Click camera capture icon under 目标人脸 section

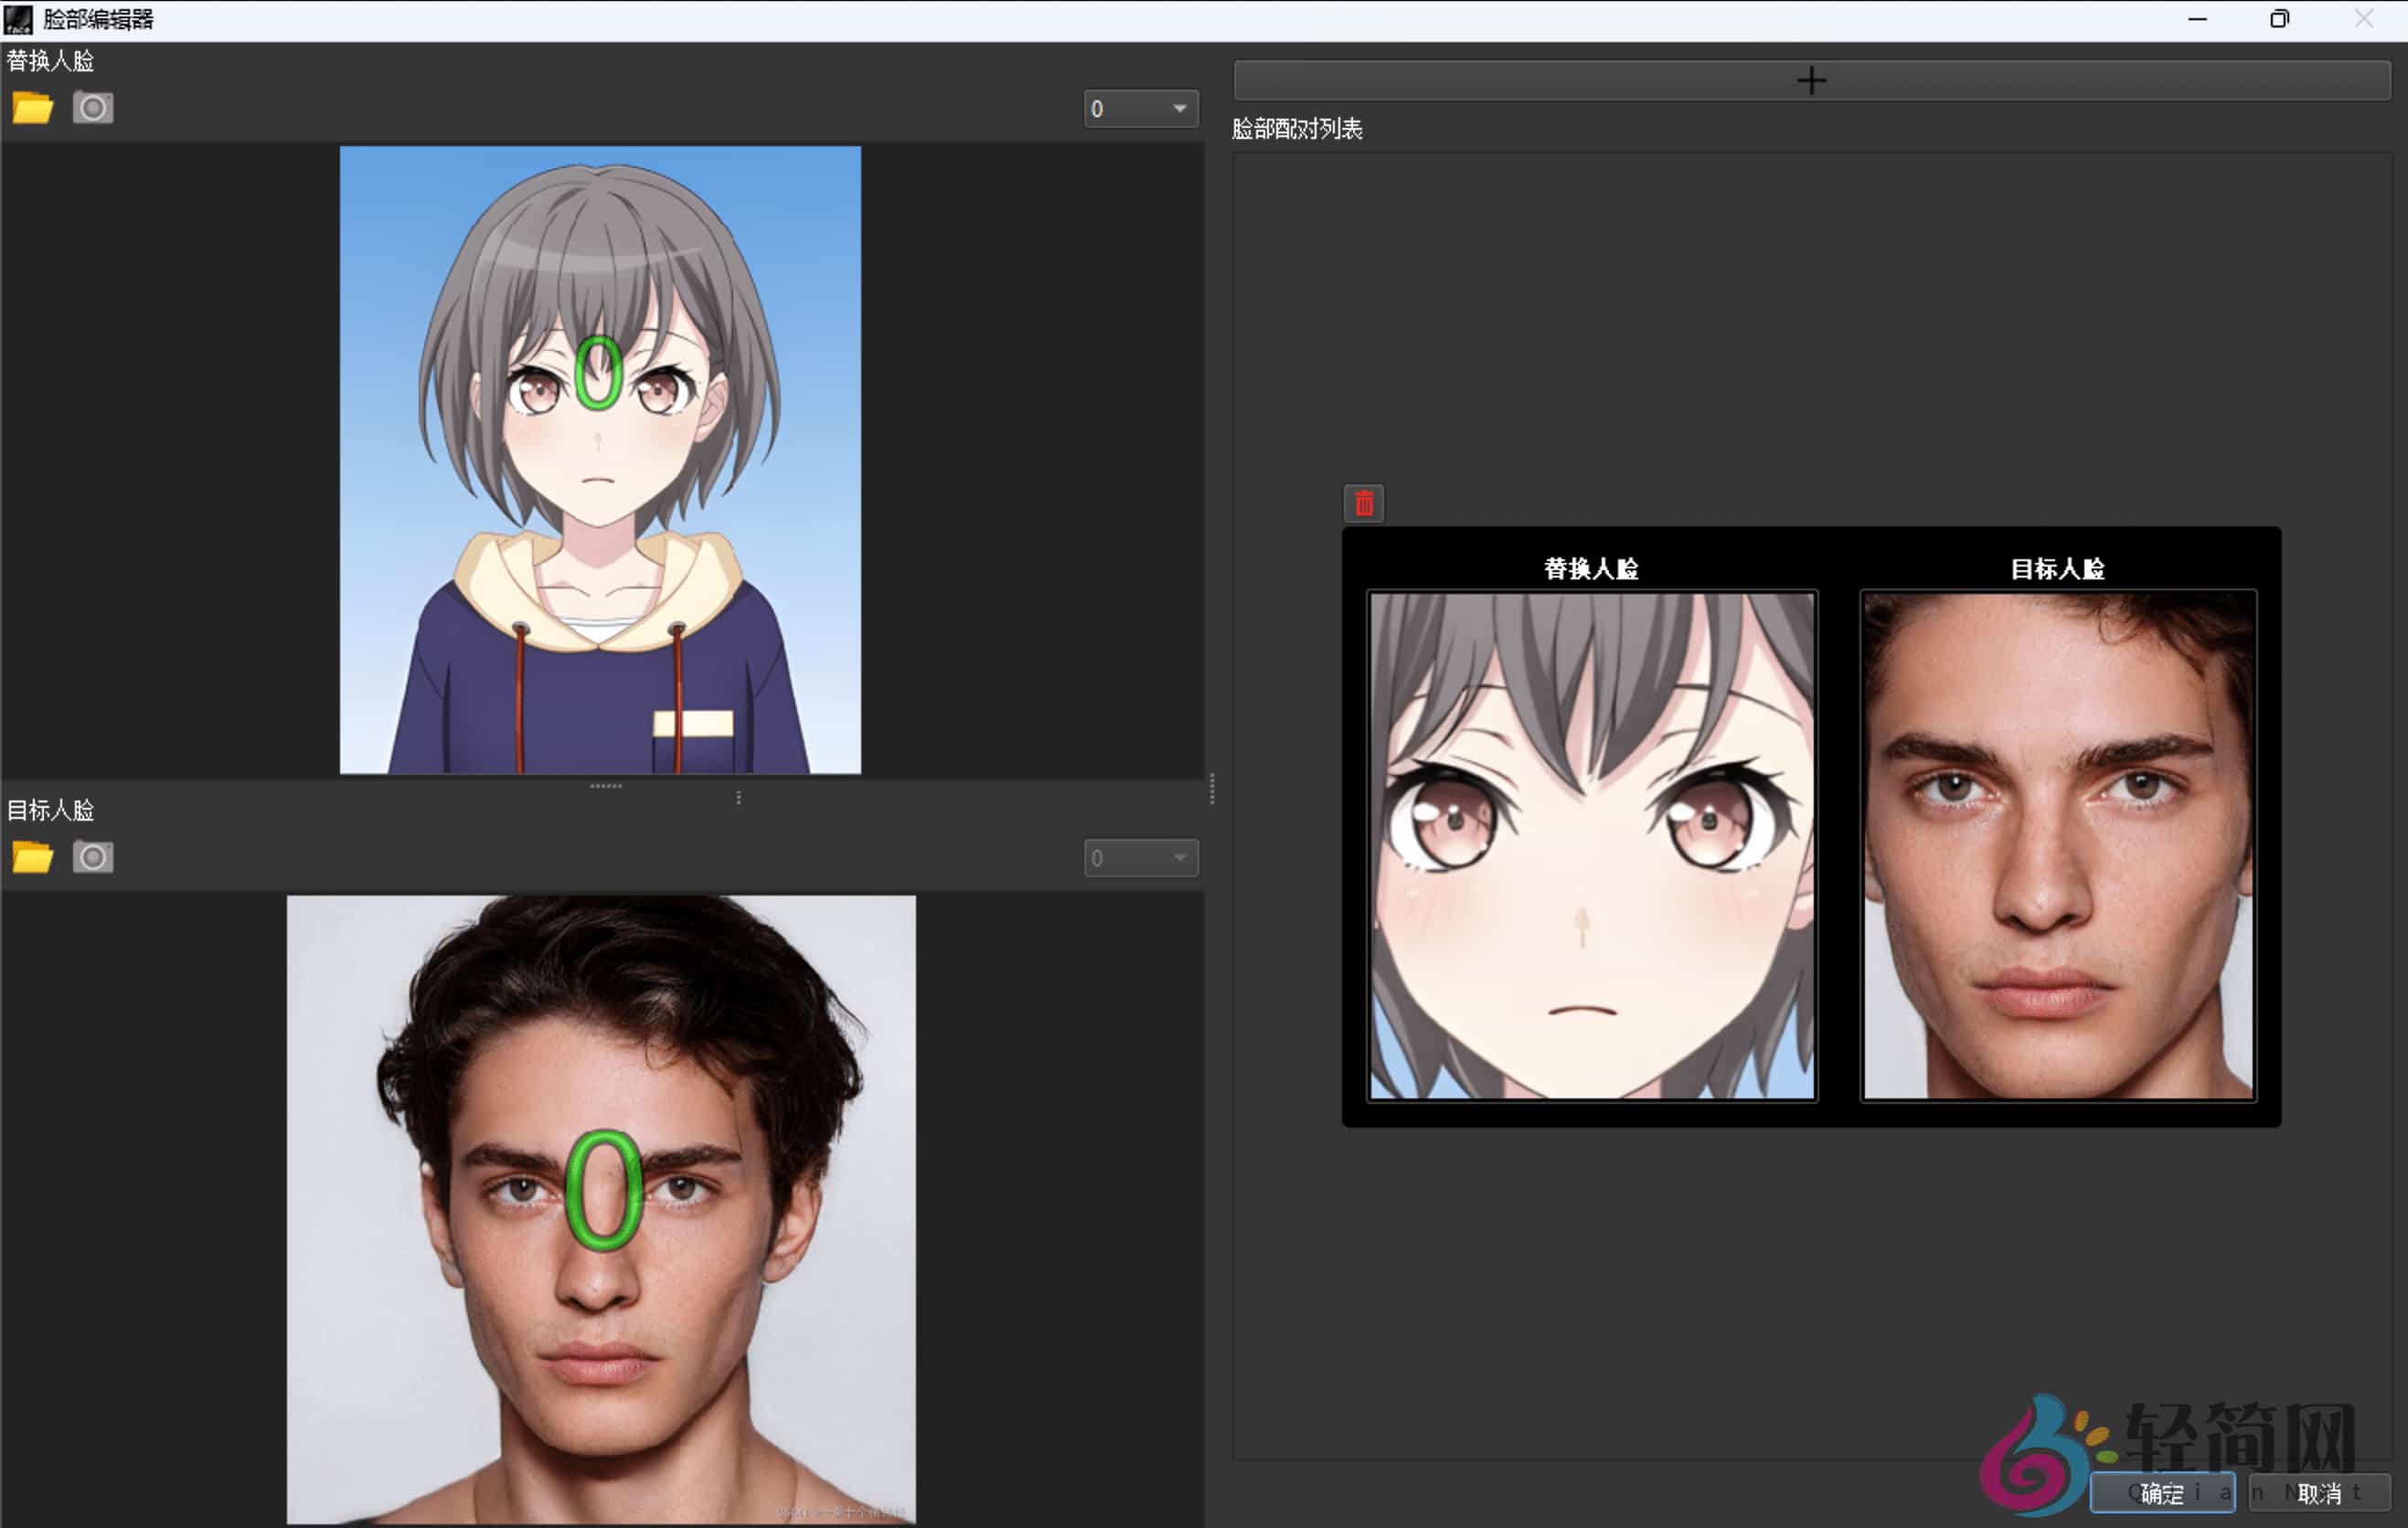pyautogui.click(x=93, y=856)
